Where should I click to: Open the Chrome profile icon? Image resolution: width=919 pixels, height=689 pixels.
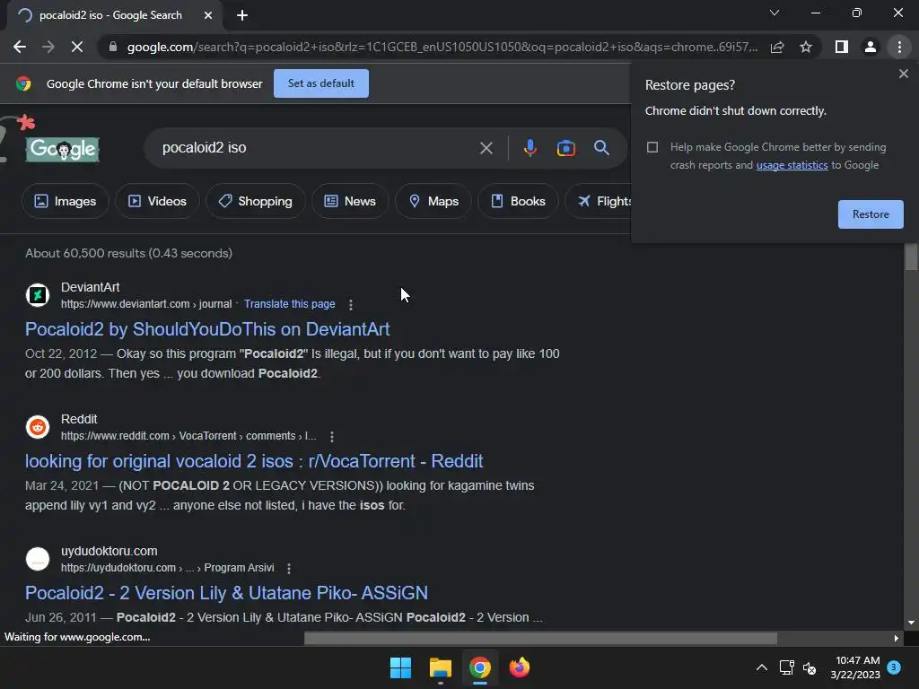tap(871, 47)
